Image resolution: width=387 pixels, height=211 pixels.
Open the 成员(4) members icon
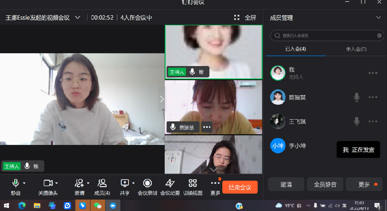102,184
